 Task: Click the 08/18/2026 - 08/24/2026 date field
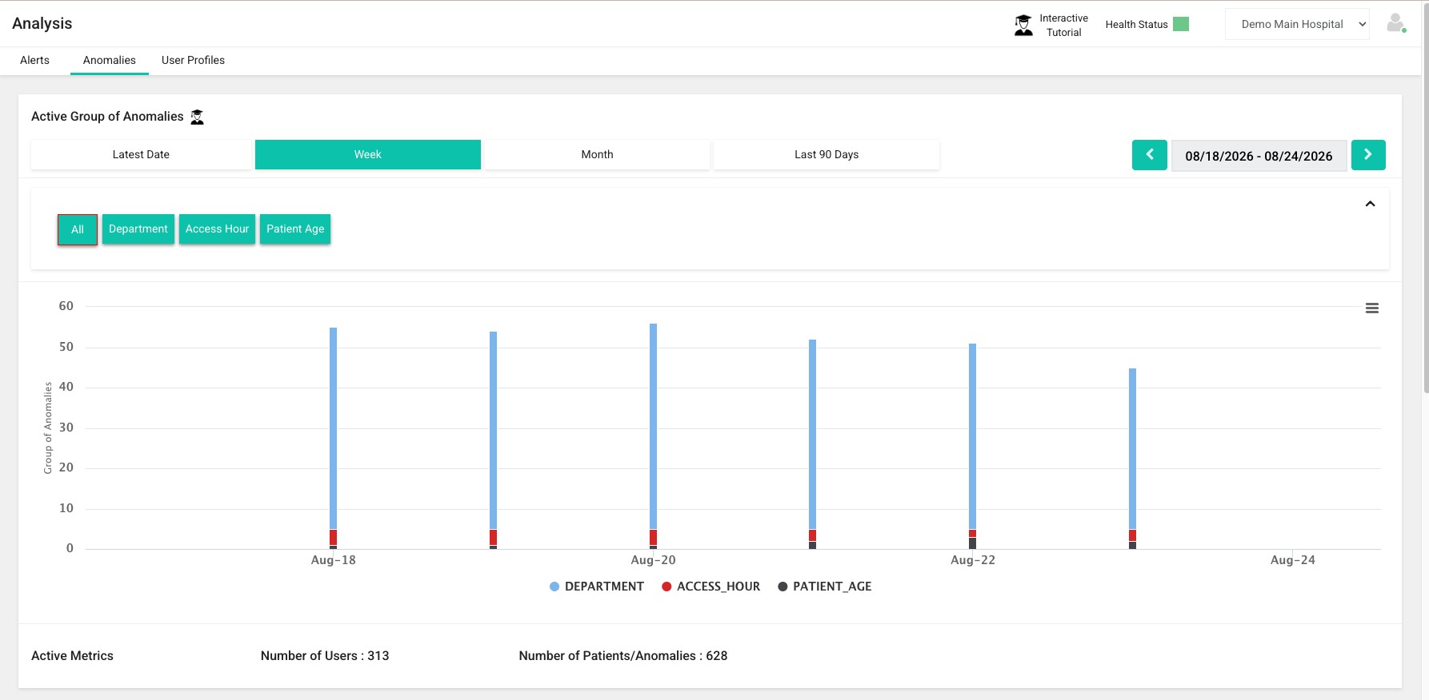pos(1259,156)
